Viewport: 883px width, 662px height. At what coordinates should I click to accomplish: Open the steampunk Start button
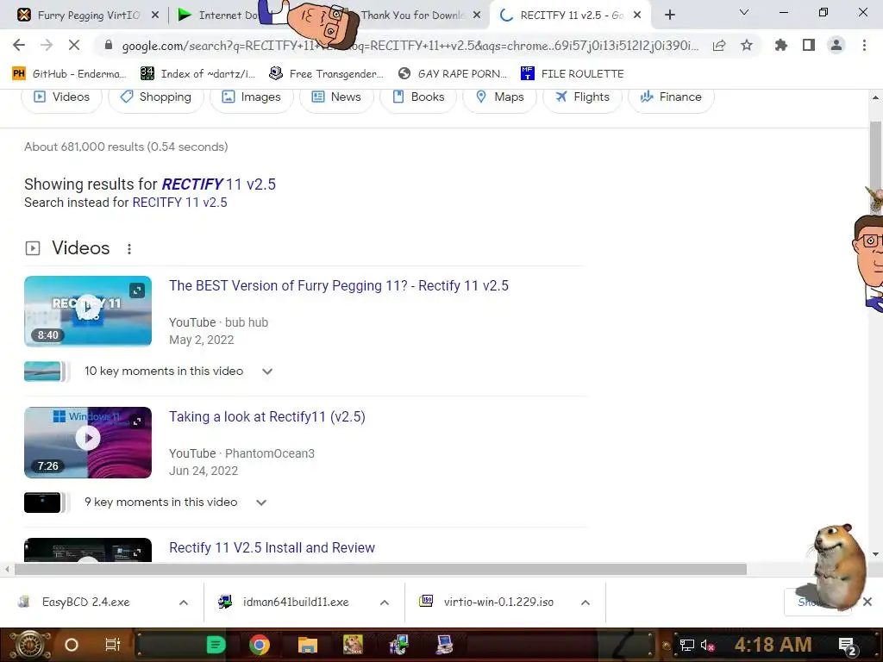coord(30,645)
